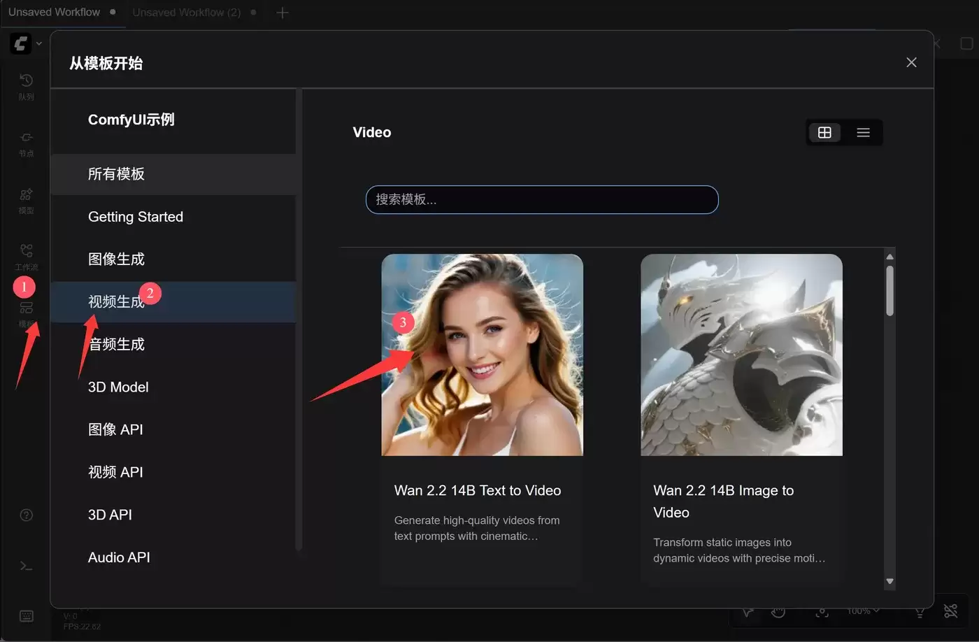Switch templates to grid view
This screenshot has width=979, height=642.
coord(824,132)
